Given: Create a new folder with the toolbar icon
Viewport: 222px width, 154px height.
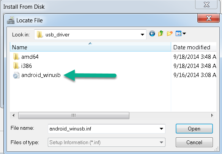Looking at the screenshot, I should pos(170,34).
